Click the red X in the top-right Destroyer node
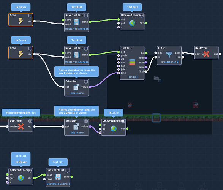Image resolution: width=223 pixels, height=190 pixels. [x=206, y=54]
